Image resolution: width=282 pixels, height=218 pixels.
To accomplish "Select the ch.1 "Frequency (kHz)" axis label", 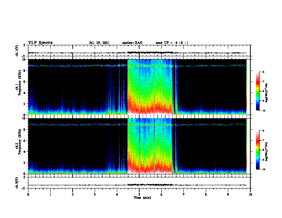I will tap(20, 83).
